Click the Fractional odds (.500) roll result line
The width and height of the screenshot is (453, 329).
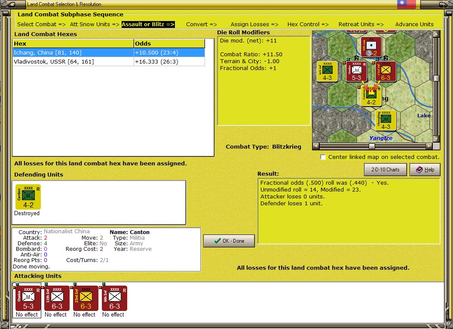coord(324,183)
